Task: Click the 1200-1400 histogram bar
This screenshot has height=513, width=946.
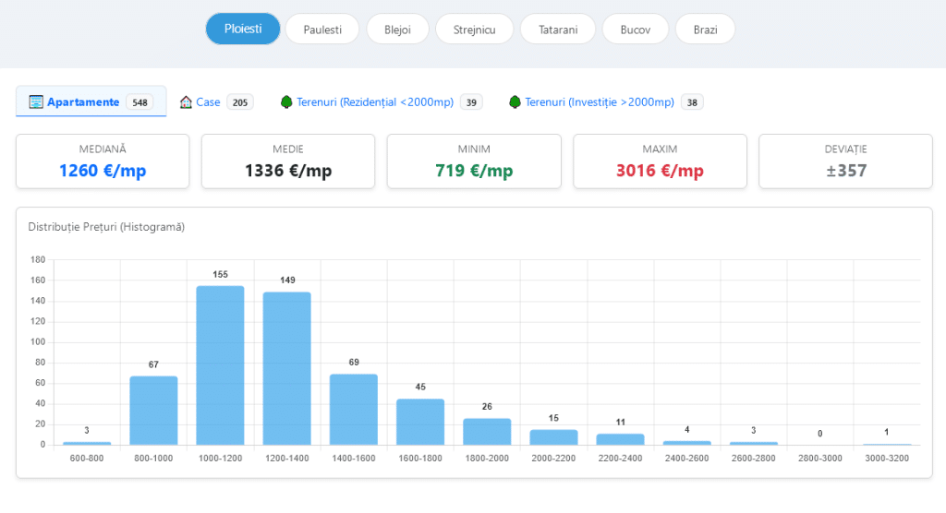Action: 286,368
